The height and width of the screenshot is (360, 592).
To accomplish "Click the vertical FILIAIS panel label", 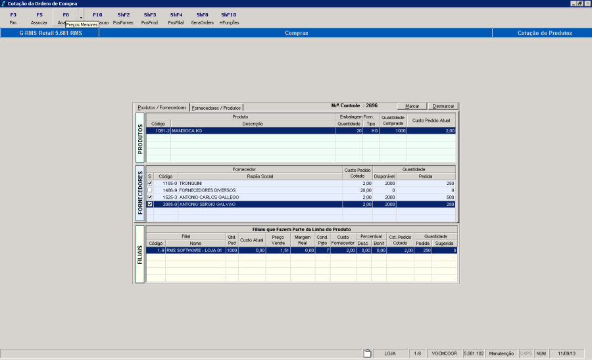I will click(x=140, y=254).
